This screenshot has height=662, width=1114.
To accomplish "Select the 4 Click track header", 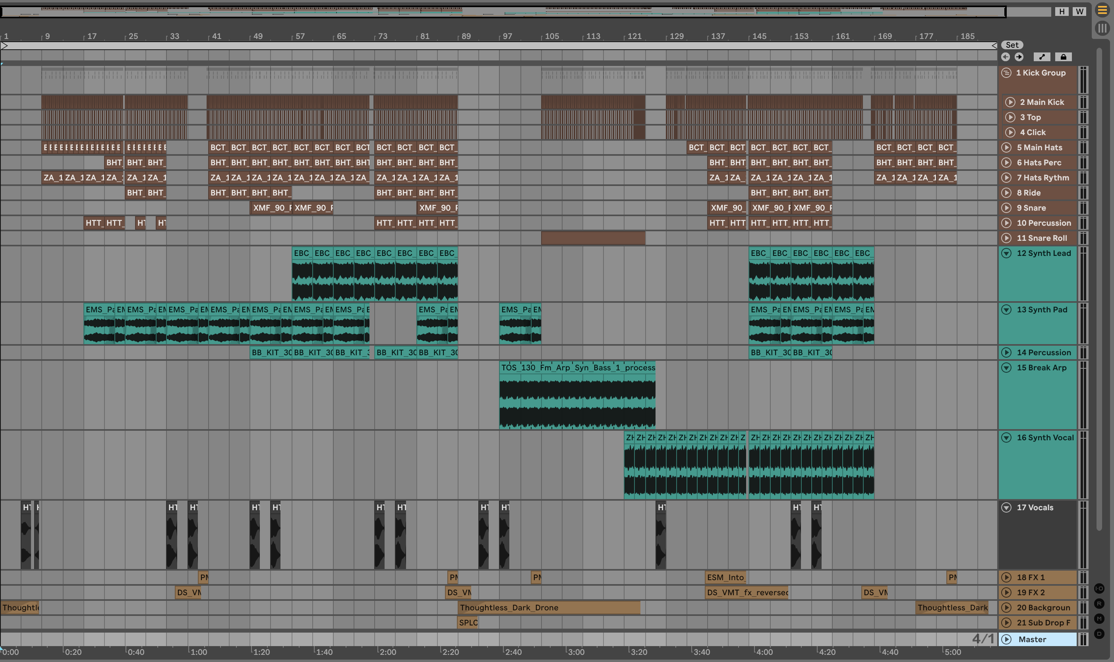I will (x=1039, y=132).
